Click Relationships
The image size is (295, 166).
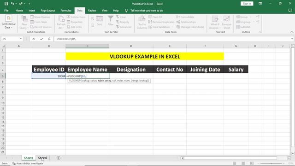[x=186, y=22]
